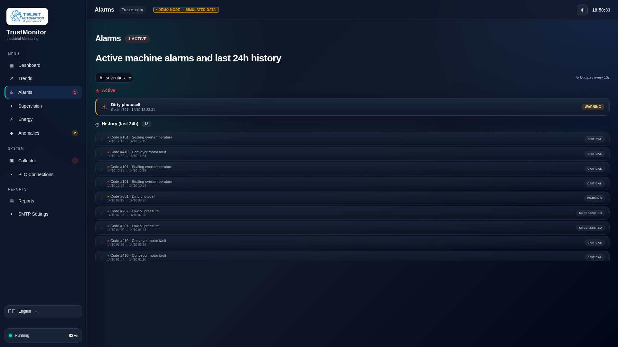This screenshot has width=618, height=347.
Task: Click the history count badge 12
Action: pos(146,124)
